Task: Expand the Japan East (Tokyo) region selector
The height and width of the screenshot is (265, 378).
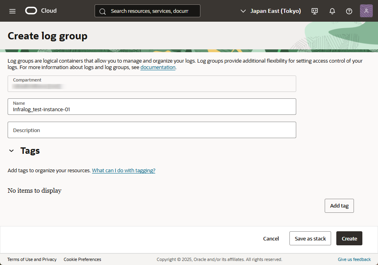Action: pyautogui.click(x=271, y=11)
